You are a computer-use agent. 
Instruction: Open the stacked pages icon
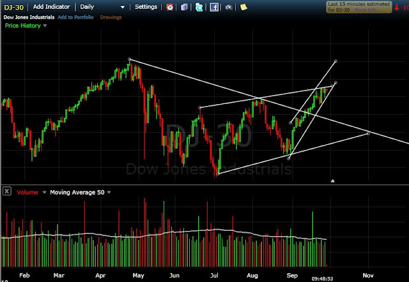tap(185, 7)
